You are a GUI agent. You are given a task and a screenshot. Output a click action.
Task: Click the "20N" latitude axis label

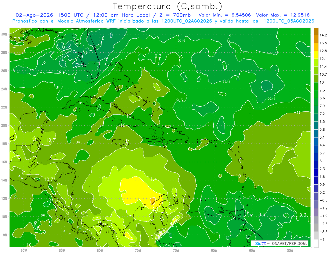coord(4,125)
